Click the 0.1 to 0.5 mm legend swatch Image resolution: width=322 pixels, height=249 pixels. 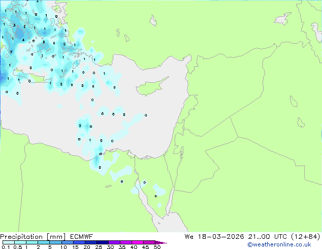tap(9, 242)
